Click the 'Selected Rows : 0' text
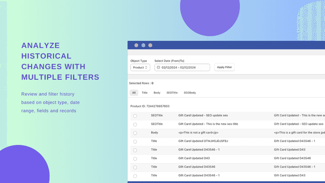This screenshot has height=183, width=325. tap(141, 83)
